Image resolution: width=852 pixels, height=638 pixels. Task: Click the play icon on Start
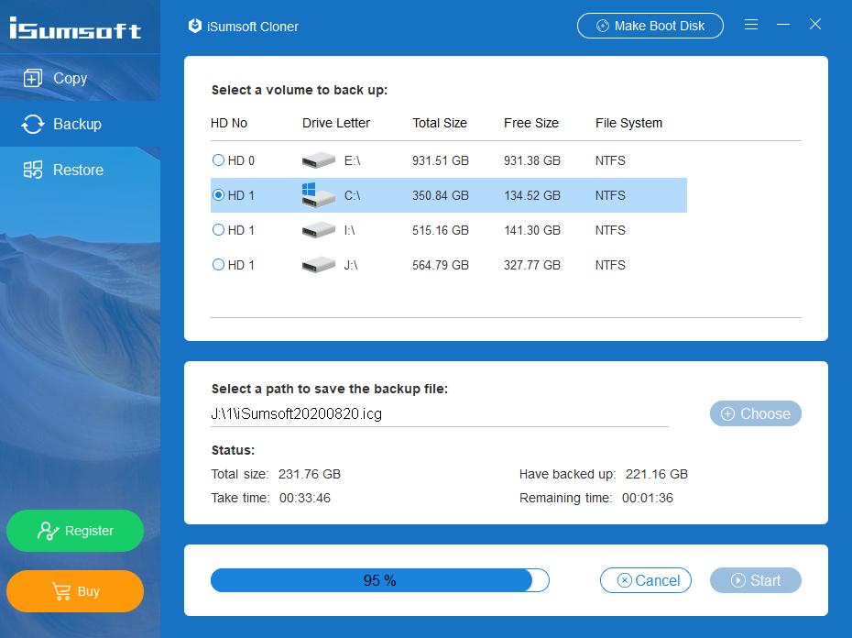tap(737, 580)
